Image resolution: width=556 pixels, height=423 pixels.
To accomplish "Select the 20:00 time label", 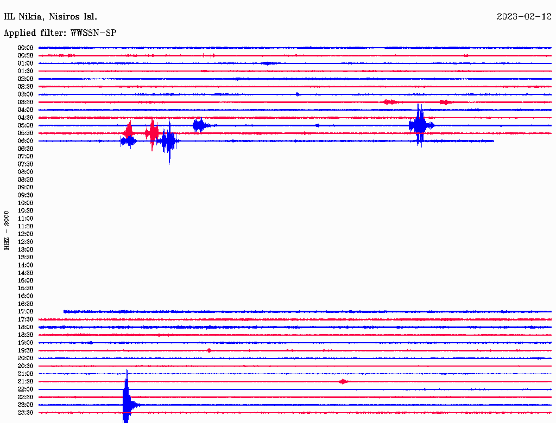I will tap(26, 358).
